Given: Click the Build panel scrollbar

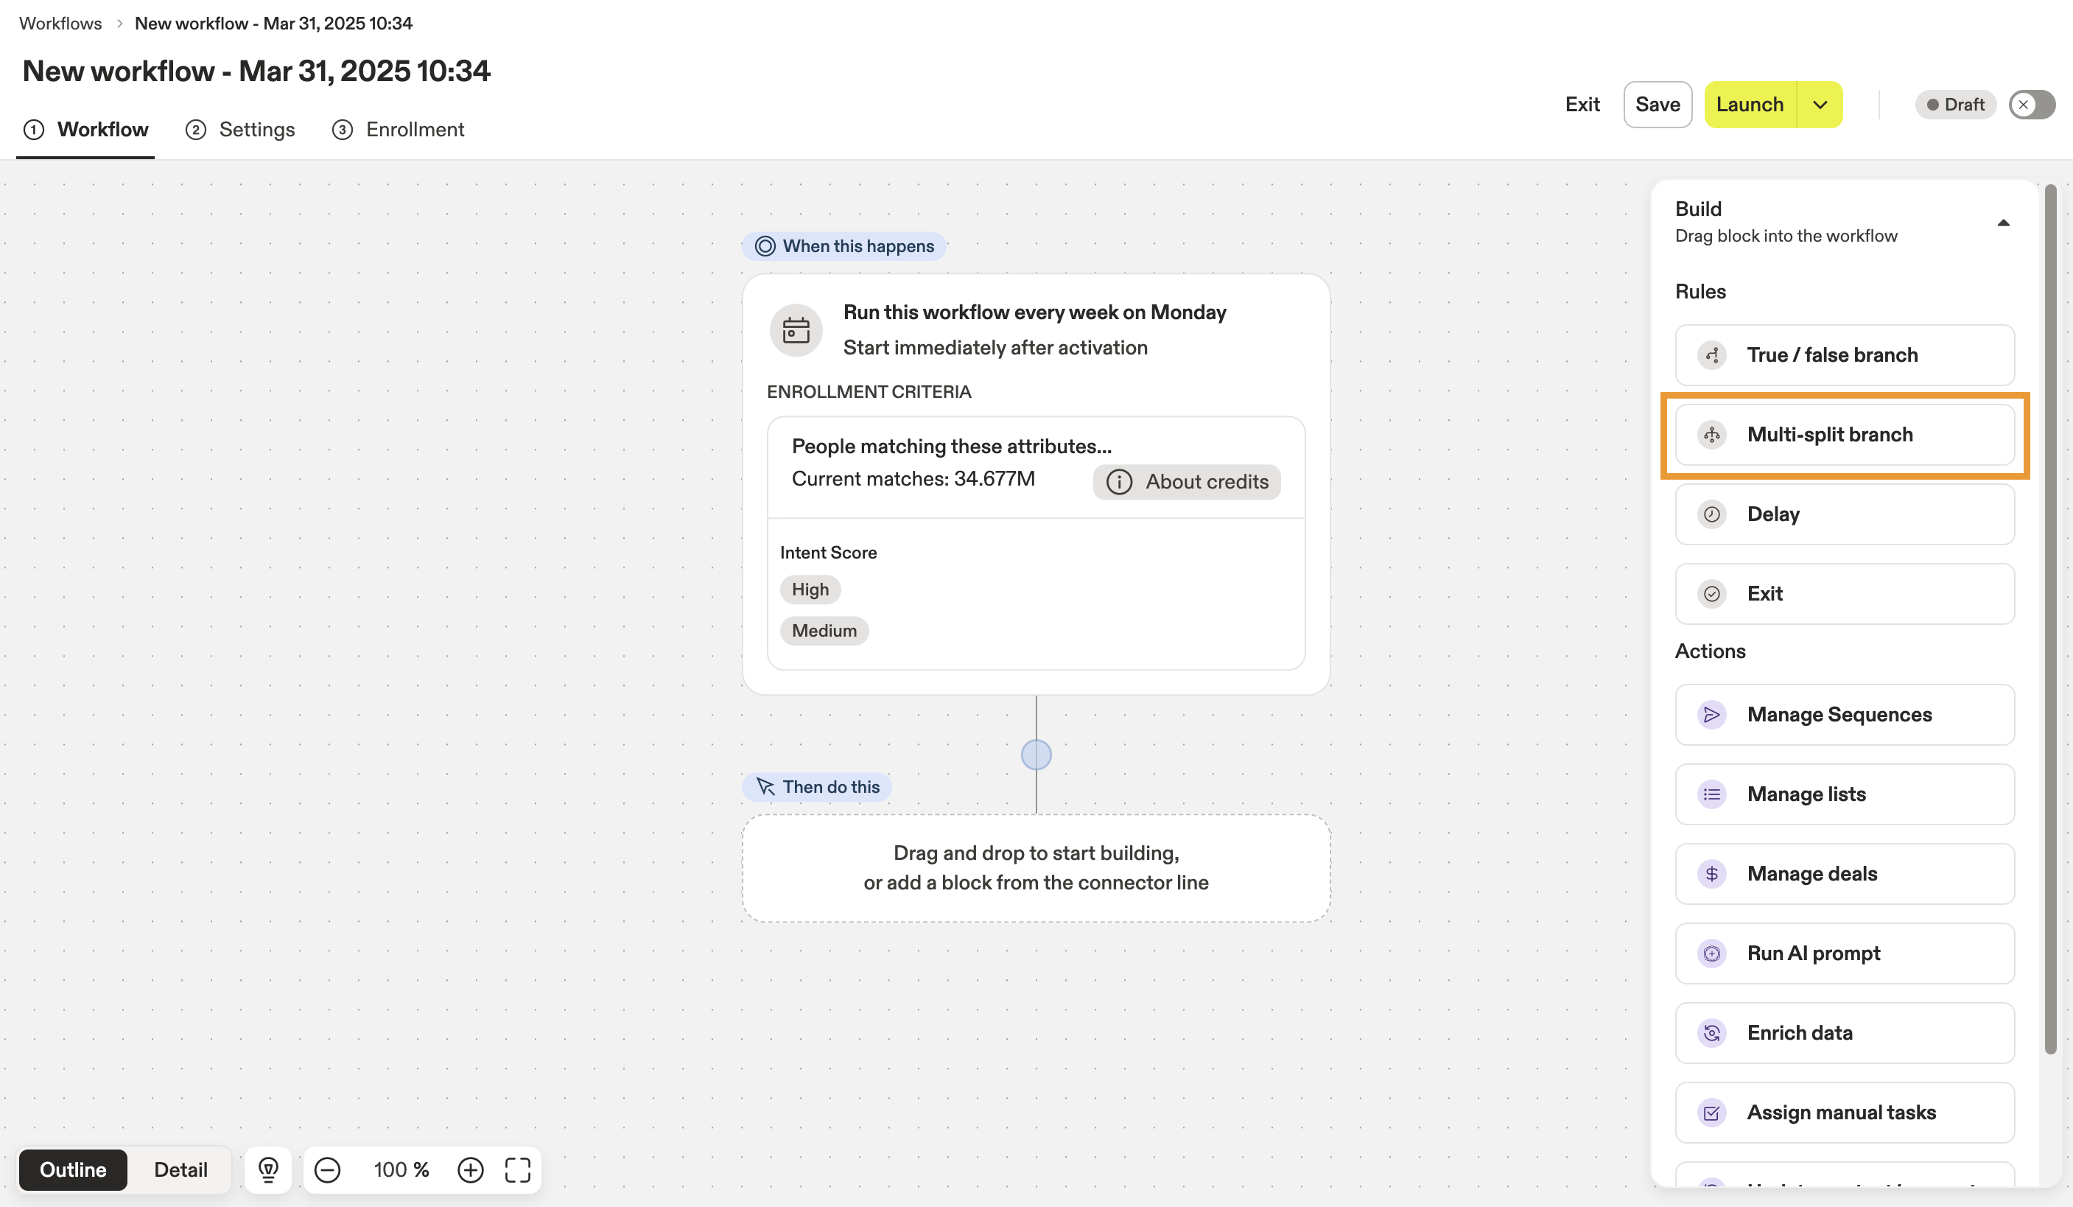Looking at the screenshot, I should (x=2050, y=617).
